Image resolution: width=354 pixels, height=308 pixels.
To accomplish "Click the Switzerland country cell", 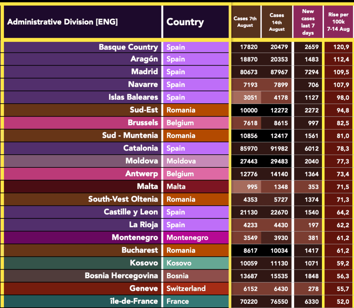I will 186,289.
